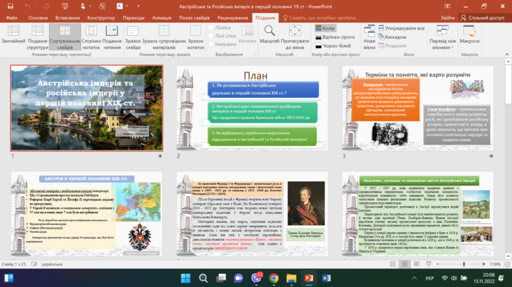Image resolution: width=512 pixels, height=287 pixels.
Task: Click vertical scrollbar down arrow
Action: pyautogui.click(x=508, y=256)
